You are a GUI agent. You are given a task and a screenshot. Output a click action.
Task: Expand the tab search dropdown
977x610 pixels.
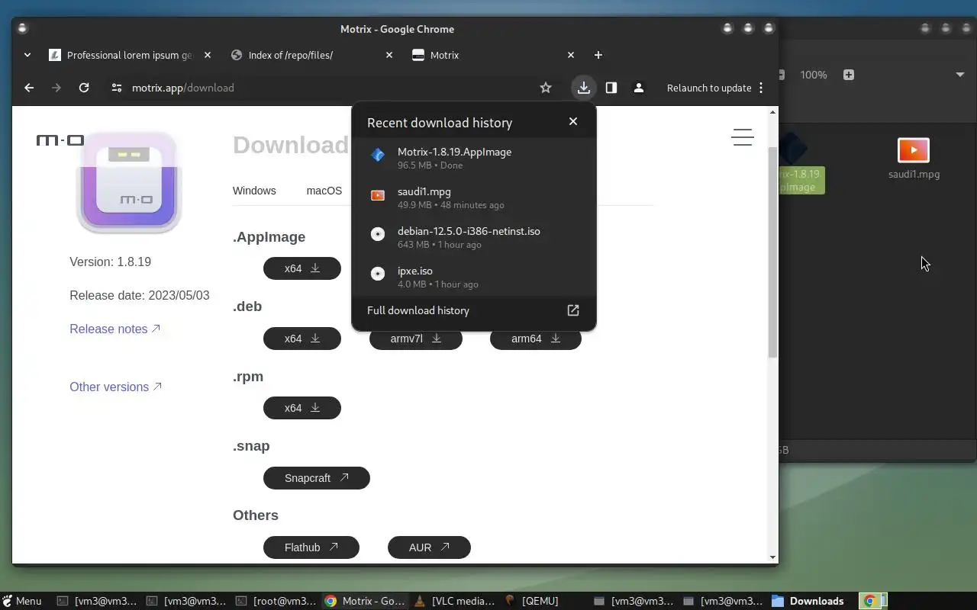click(x=27, y=55)
